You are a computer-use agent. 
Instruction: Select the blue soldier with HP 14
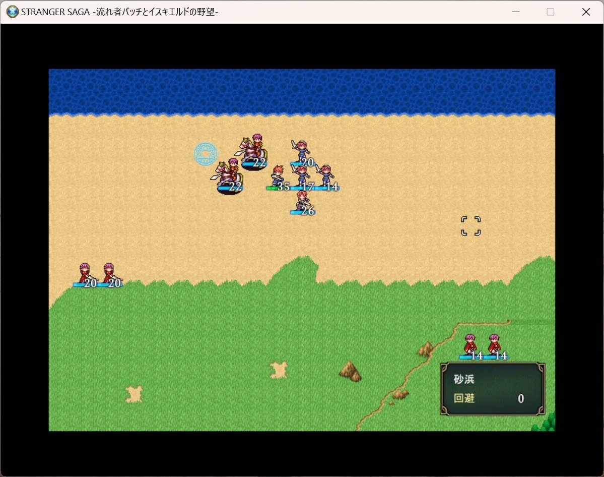click(x=326, y=177)
